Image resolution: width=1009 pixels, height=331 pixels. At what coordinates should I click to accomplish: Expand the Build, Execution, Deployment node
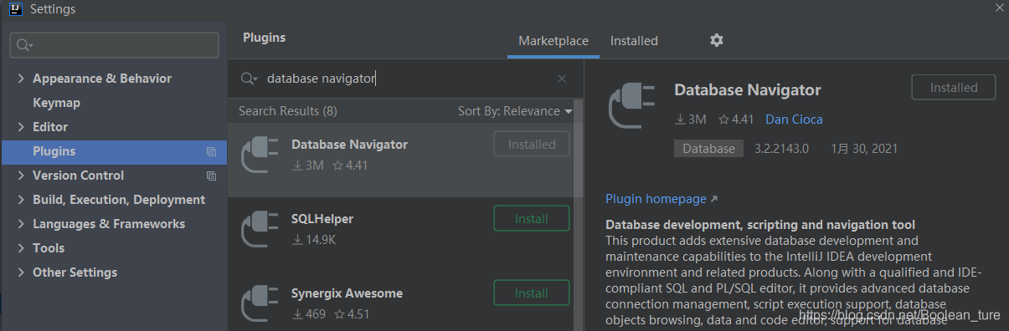(21, 200)
